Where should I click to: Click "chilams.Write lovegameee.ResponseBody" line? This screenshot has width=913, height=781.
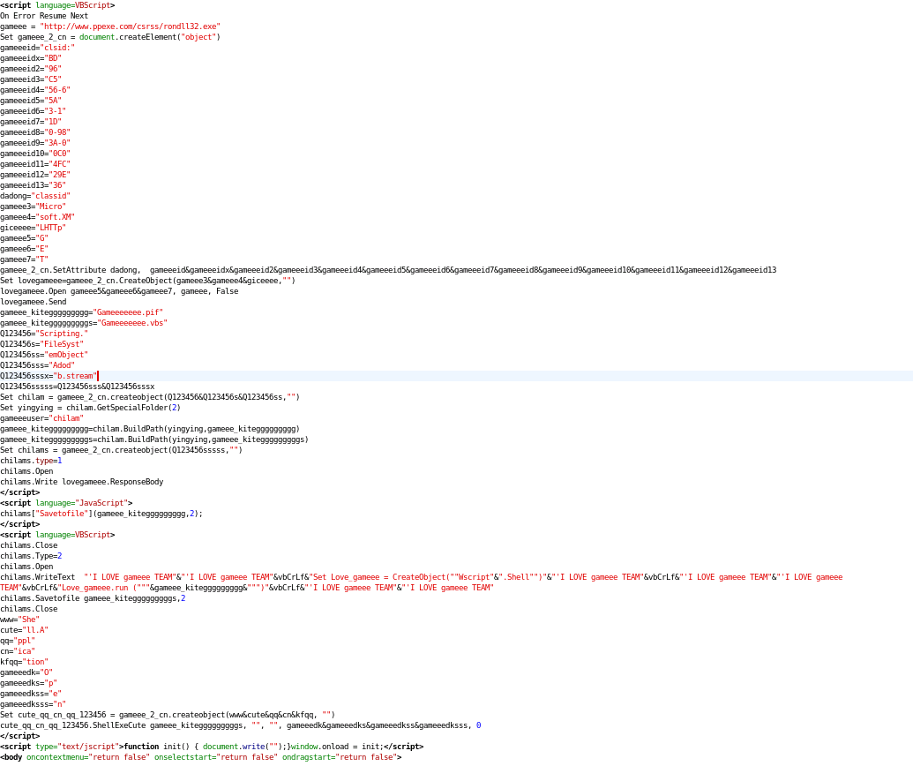tap(81, 482)
